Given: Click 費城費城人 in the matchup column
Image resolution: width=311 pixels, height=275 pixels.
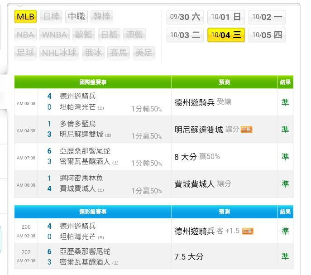Looking at the screenshot, I should 78,188.
